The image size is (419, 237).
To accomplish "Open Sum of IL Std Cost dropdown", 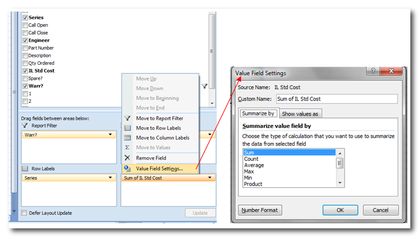I will tap(210, 178).
